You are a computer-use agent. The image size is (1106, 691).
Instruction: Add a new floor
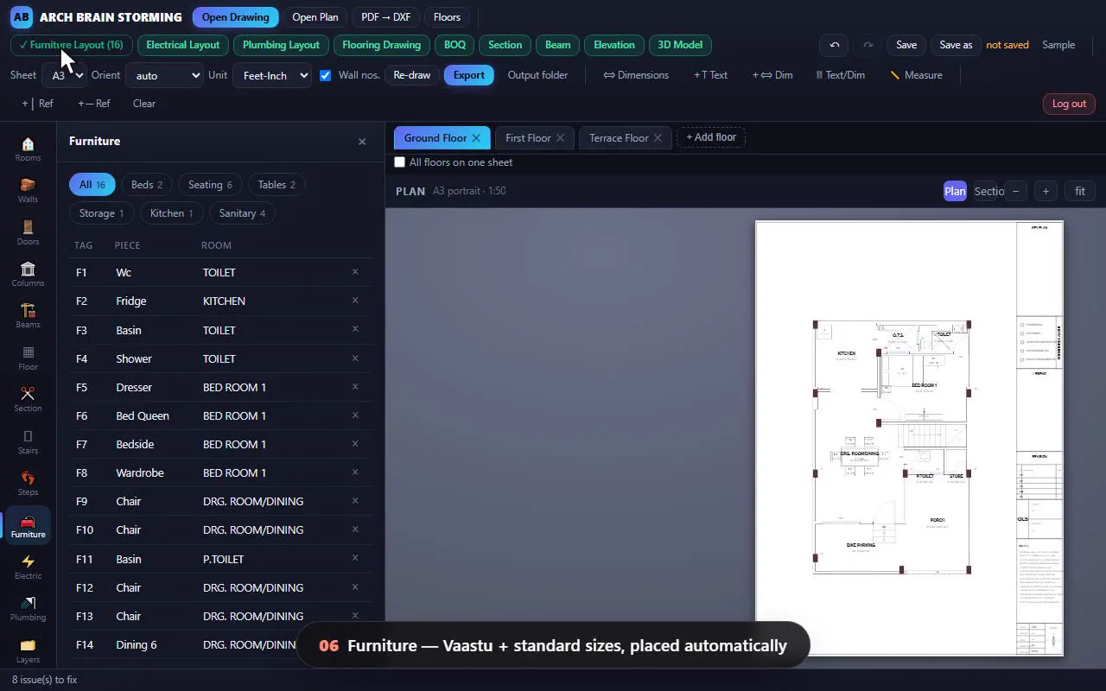click(x=711, y=137)
